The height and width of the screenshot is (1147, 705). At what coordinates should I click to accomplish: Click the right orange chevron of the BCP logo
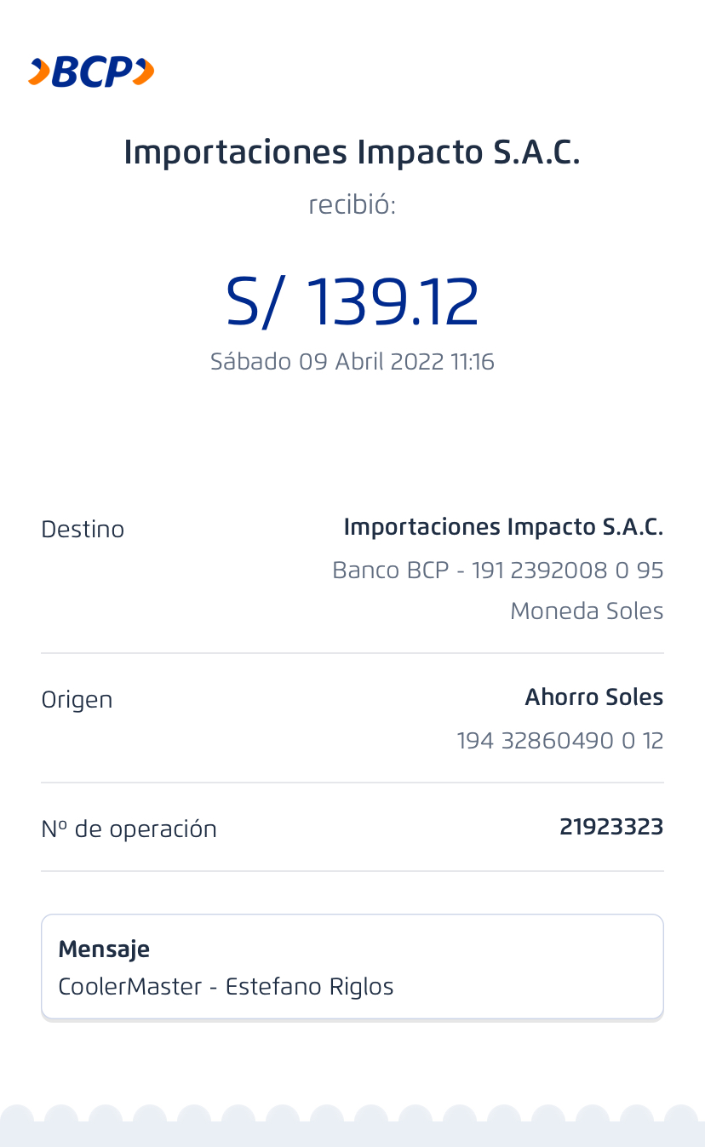145,72
